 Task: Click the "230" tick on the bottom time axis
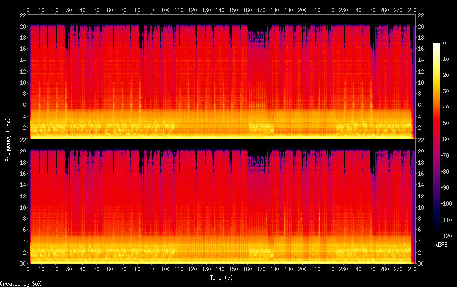click(x=343, y=269)
